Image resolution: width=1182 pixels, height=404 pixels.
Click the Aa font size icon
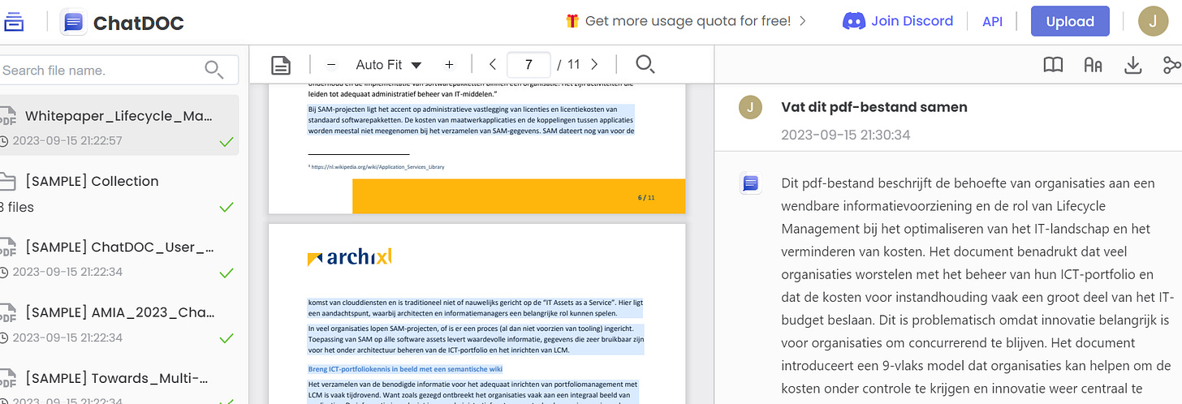[1093, 65]
